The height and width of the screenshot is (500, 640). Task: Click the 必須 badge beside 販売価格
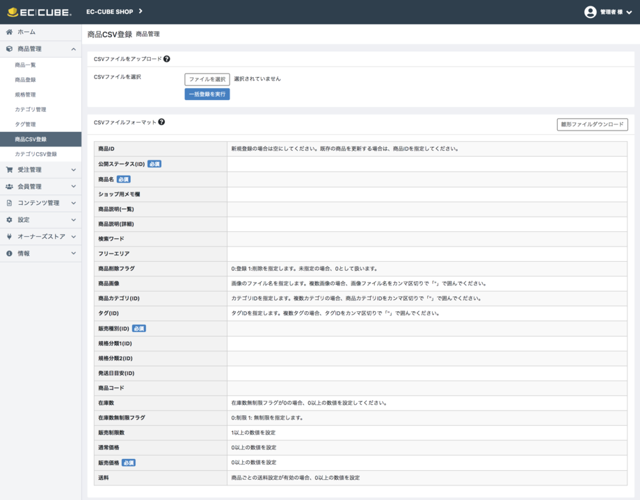click(129, 463)
